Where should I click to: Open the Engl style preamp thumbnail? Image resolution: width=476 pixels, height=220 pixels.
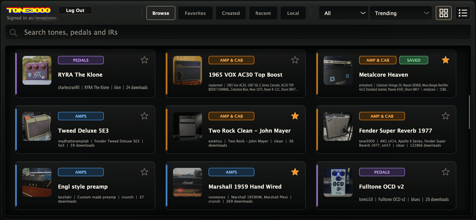pyautogui.click(x=37, y=182)
